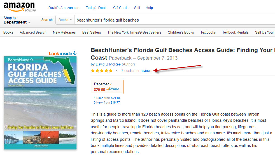The height and width of the screenshot is (157, 275).
Task: Open Gift Cards page
Action: click(121, 8)
